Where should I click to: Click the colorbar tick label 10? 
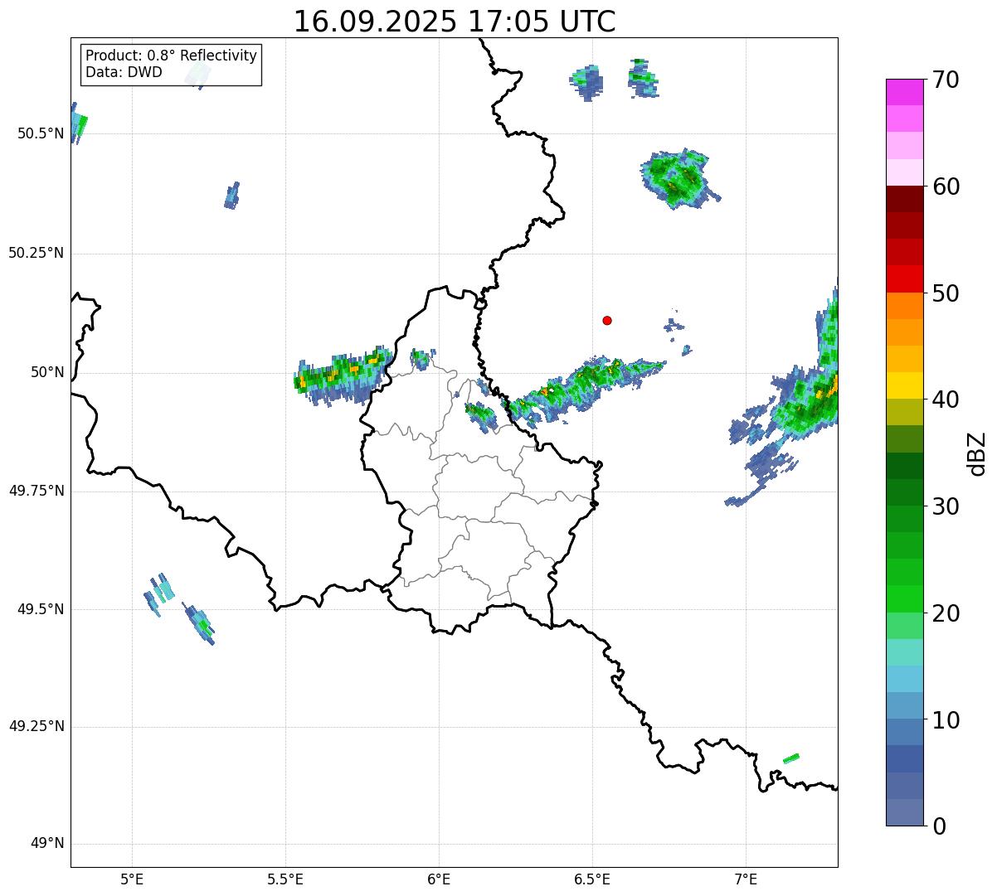[x=946, y=719]
